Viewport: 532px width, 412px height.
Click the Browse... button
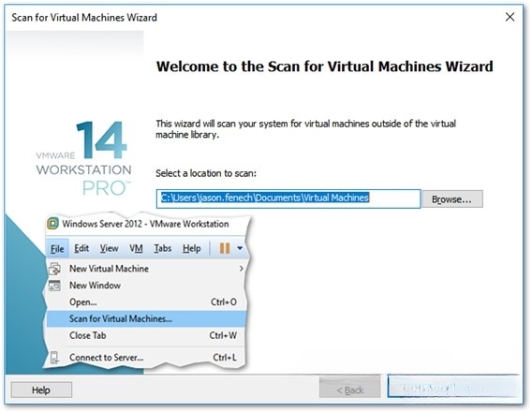coord(452,199)
